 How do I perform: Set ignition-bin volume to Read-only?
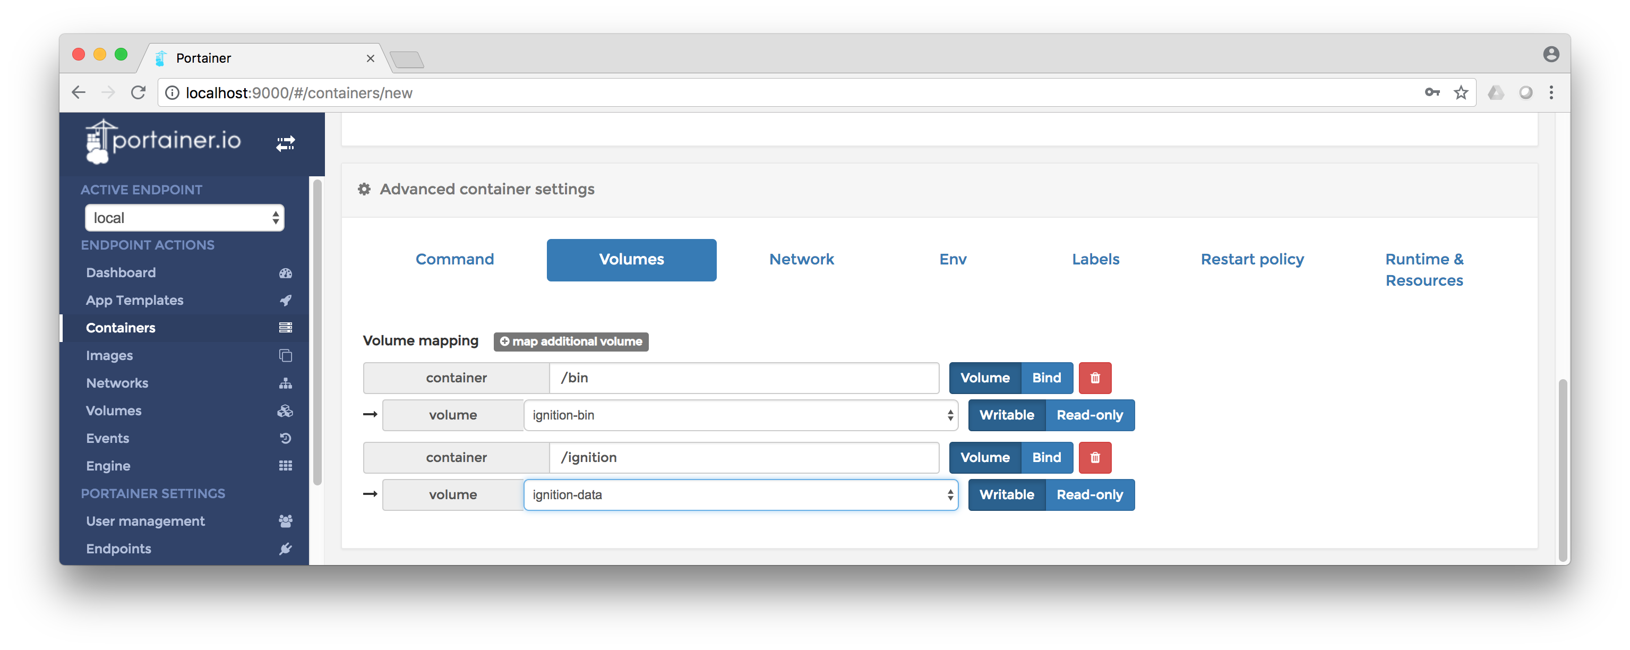pos(1089,415)
